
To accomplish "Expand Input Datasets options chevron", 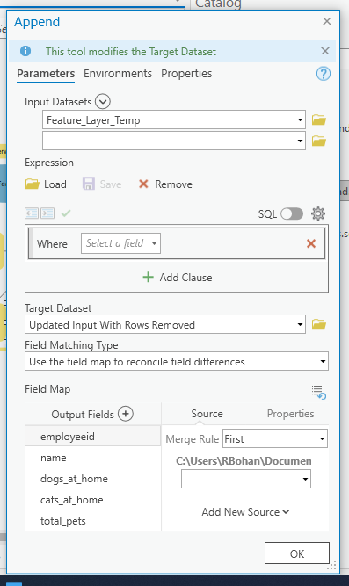I will click(103, 102).
